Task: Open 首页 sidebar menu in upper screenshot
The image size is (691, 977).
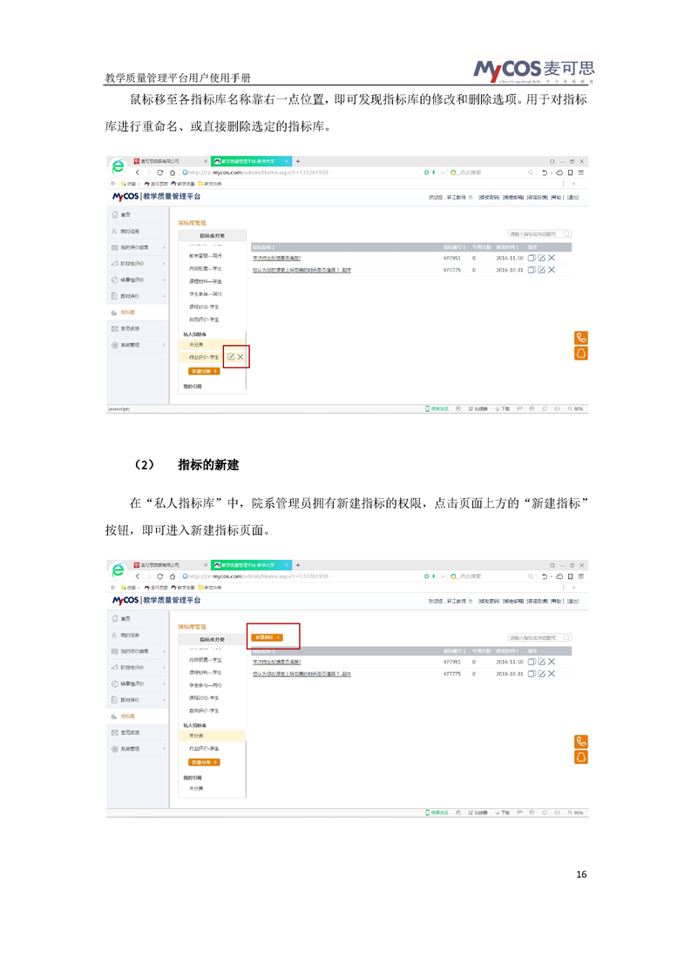Action: coord(137,215)
